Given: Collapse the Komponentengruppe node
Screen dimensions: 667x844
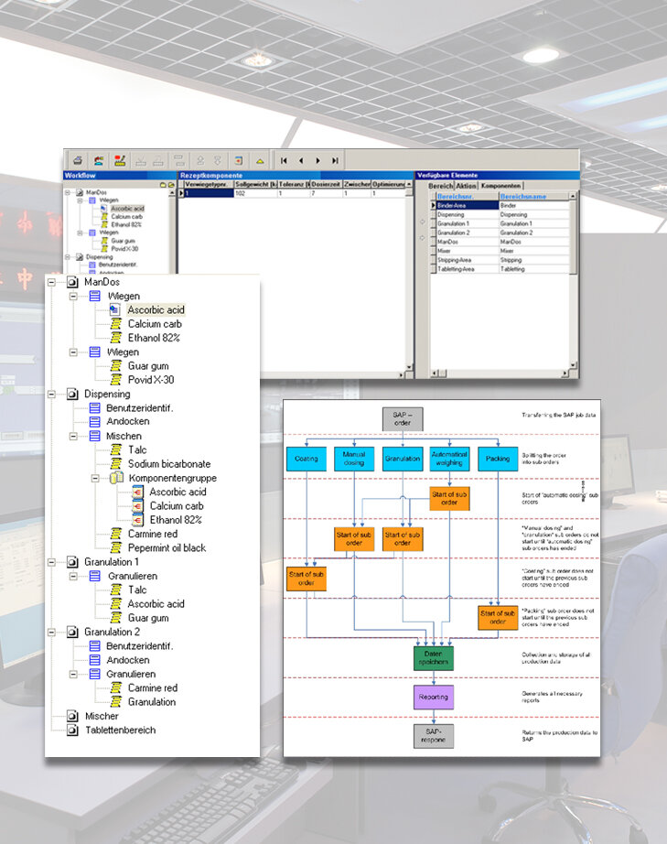Looking at the screenshot, I should click(x=94, y=478).
